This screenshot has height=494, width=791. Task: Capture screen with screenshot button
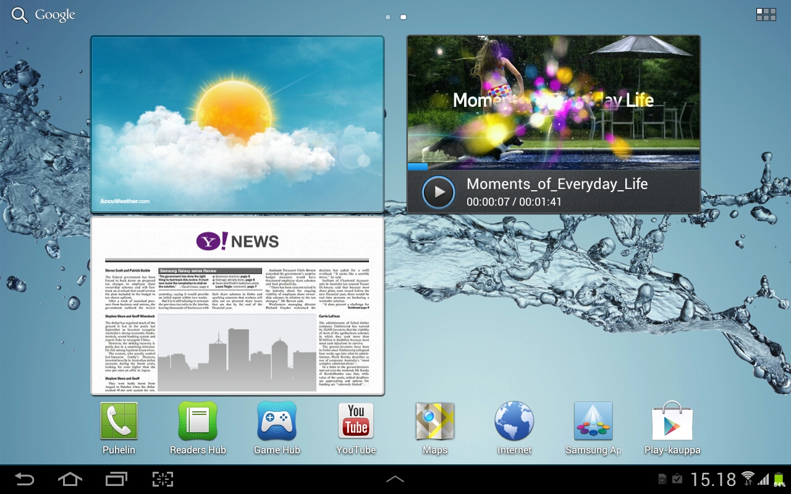[x=163, y=479]
